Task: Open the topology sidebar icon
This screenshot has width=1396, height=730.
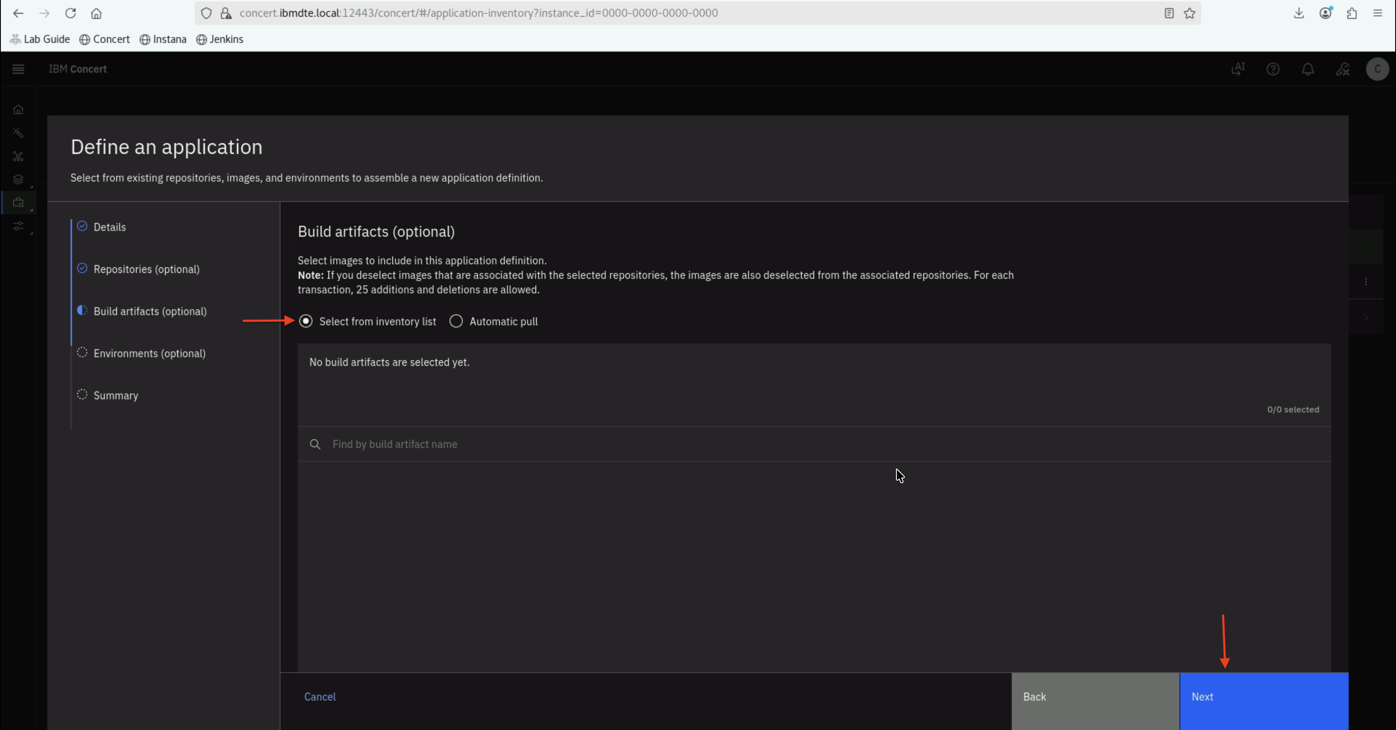Action: click(x=18, y=156)
